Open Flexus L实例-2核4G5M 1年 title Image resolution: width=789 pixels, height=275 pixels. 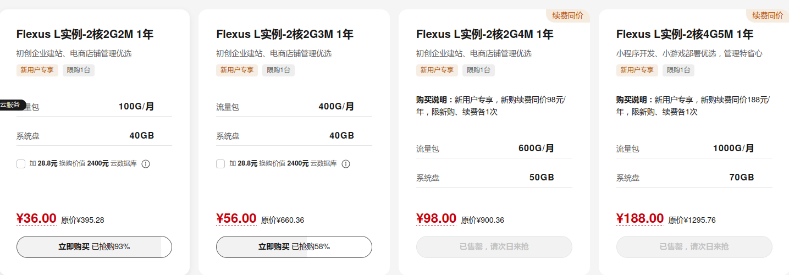pyautogui.click(x=685, y=35)
